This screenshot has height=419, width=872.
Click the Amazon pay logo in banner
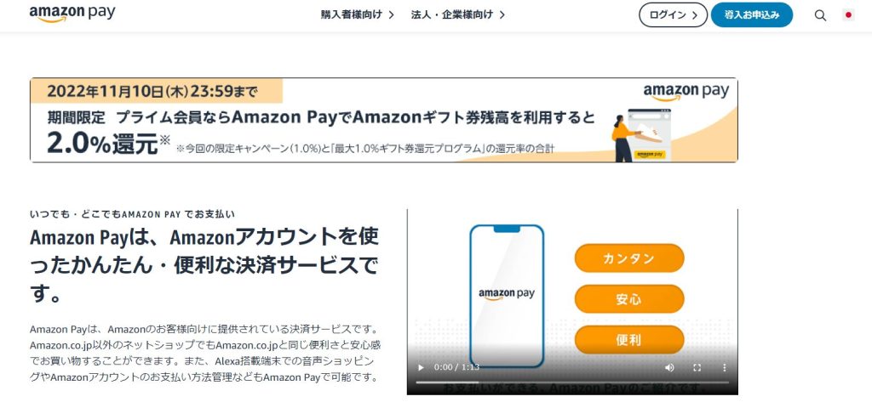pos(686,92)
